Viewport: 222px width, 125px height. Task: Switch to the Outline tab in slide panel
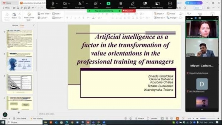coord(15,25)
